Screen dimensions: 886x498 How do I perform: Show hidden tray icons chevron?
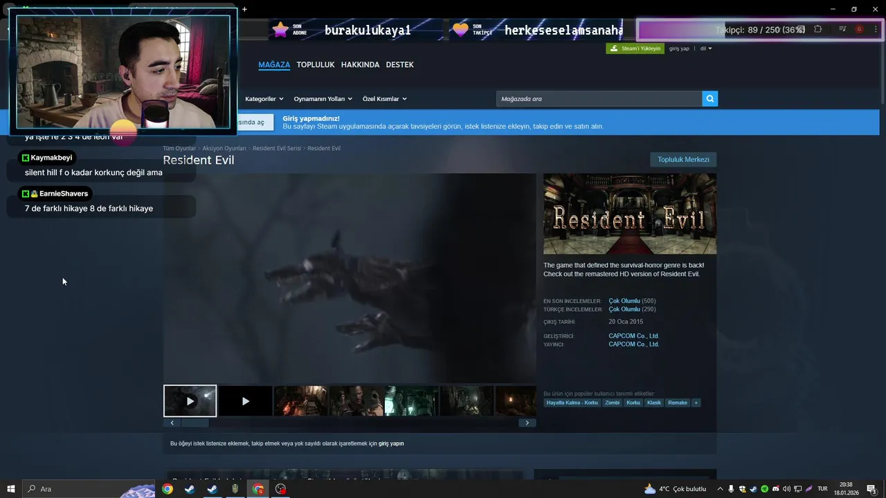(x=720, y=489)
